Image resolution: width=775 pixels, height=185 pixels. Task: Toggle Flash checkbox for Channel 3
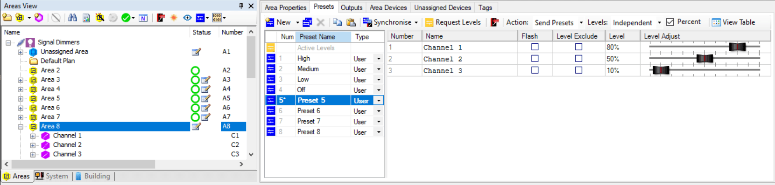pyautogui.click(x=535, y=70)
